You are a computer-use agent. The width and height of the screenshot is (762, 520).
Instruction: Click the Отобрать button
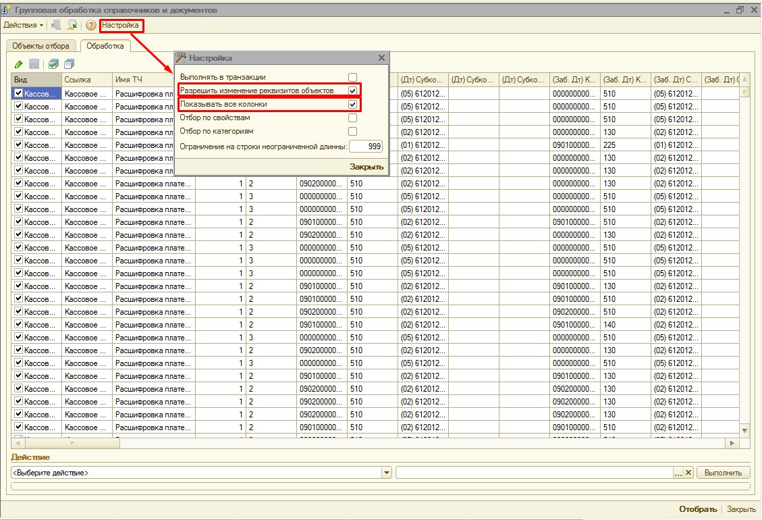point(698,509)
